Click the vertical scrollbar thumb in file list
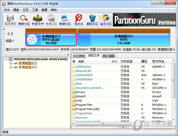Image resolution: width=178 pixels, height=136 pixels. [174, 80]
